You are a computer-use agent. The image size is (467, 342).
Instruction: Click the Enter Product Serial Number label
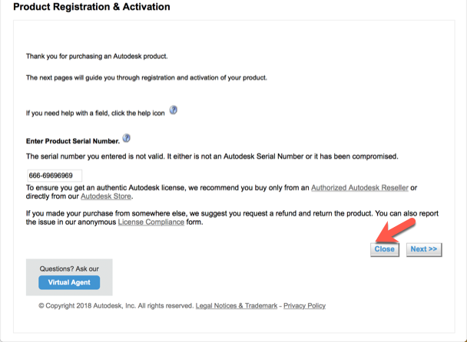72,141
